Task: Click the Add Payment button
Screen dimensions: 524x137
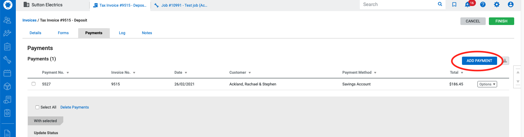Action: (479, 61)
